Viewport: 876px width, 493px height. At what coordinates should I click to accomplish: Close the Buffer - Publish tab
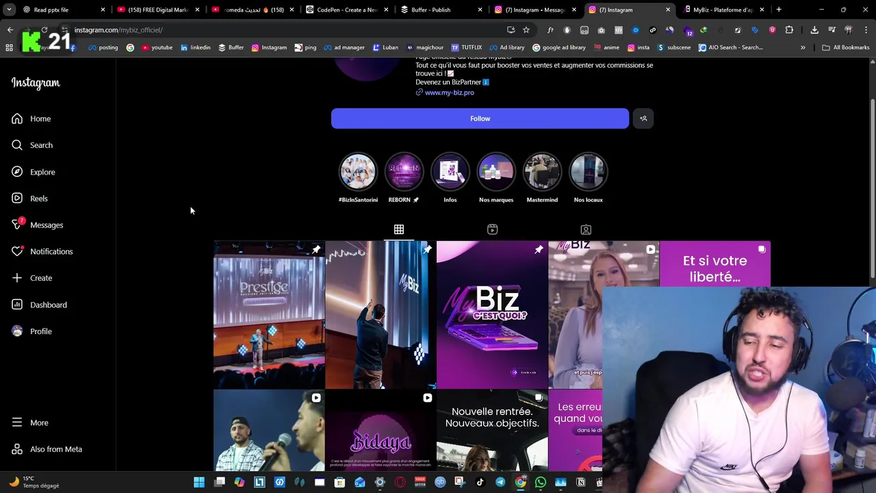[480, 10]
